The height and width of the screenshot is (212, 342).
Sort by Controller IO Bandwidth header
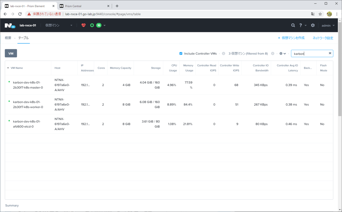tap(260, 68)
